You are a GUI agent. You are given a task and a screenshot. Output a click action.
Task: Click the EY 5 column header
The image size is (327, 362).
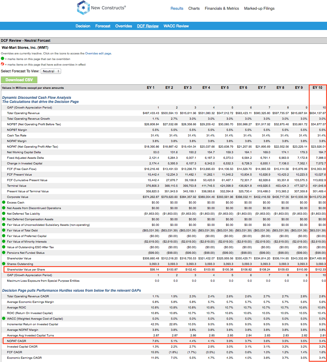tap(225, 88)
